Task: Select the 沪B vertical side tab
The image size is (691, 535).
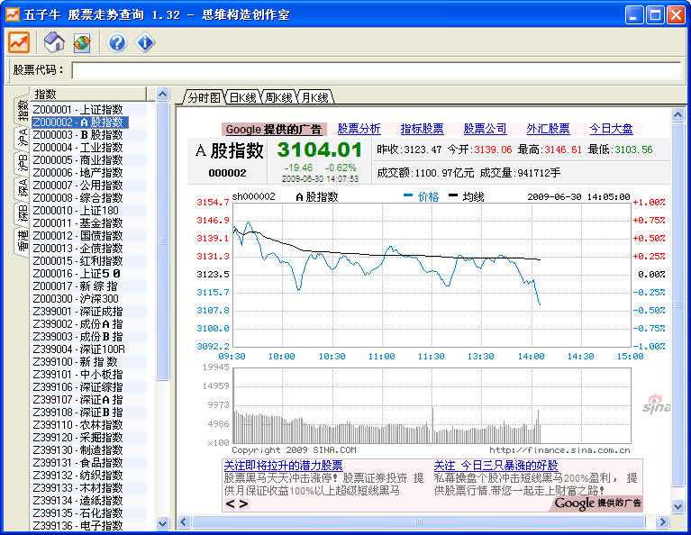Action: coord(22,163)
